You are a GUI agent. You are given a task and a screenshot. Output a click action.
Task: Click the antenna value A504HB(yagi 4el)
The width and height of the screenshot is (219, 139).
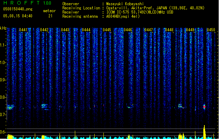[x=123, y=16]
